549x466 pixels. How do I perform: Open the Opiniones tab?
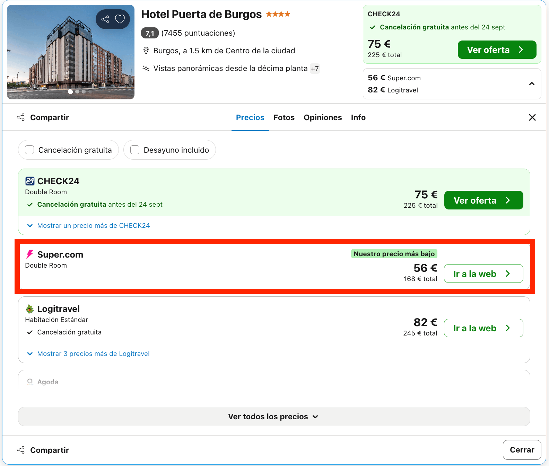[x=323, y=117]
